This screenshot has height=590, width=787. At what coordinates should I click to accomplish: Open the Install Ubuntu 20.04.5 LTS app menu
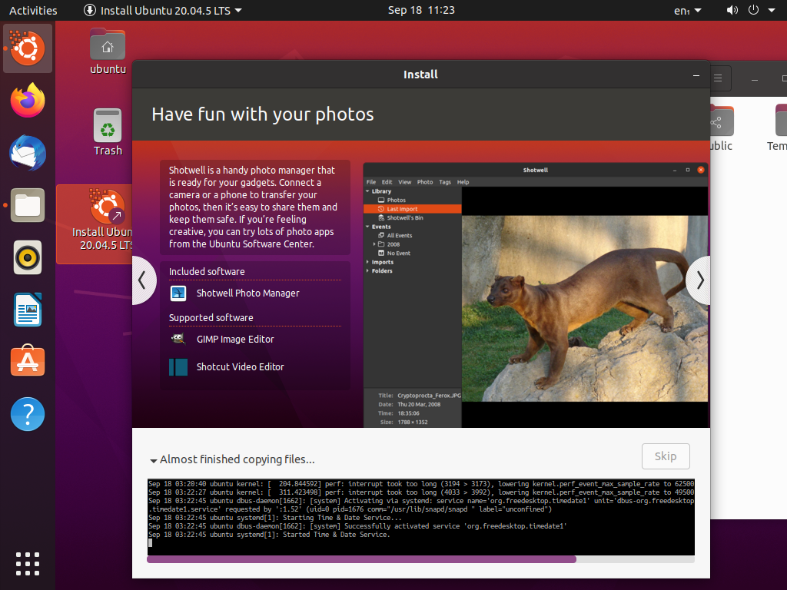point(162,11)
